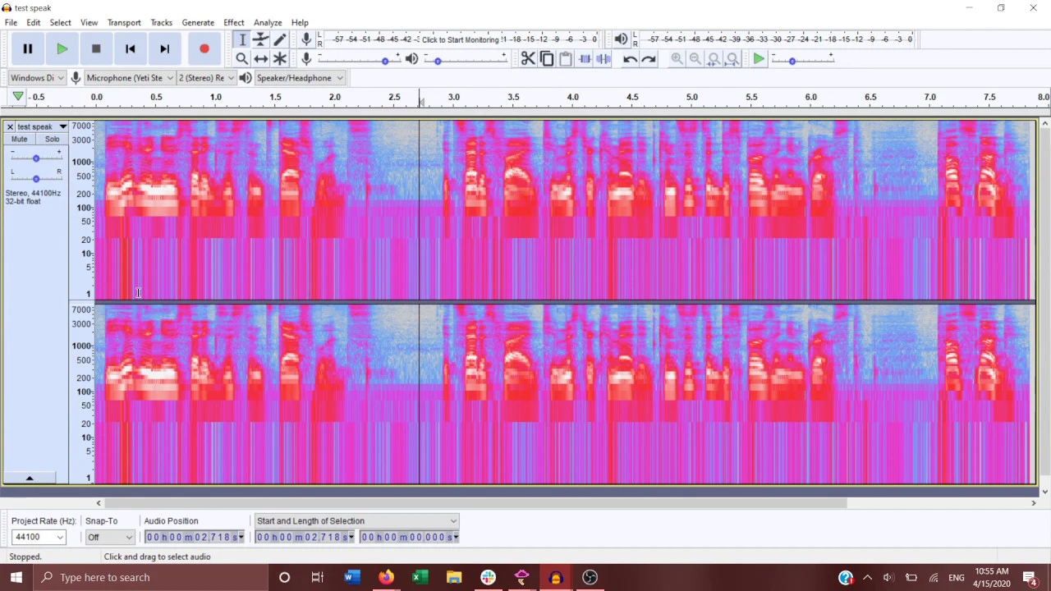The width and height of the screenshot is (1051, 591).
Task: Click the Play-at-speed green button
Action: click(x=759, y=59)
